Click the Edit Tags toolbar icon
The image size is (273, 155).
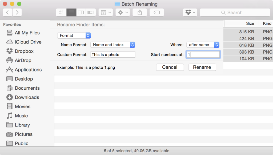(157, 12)
